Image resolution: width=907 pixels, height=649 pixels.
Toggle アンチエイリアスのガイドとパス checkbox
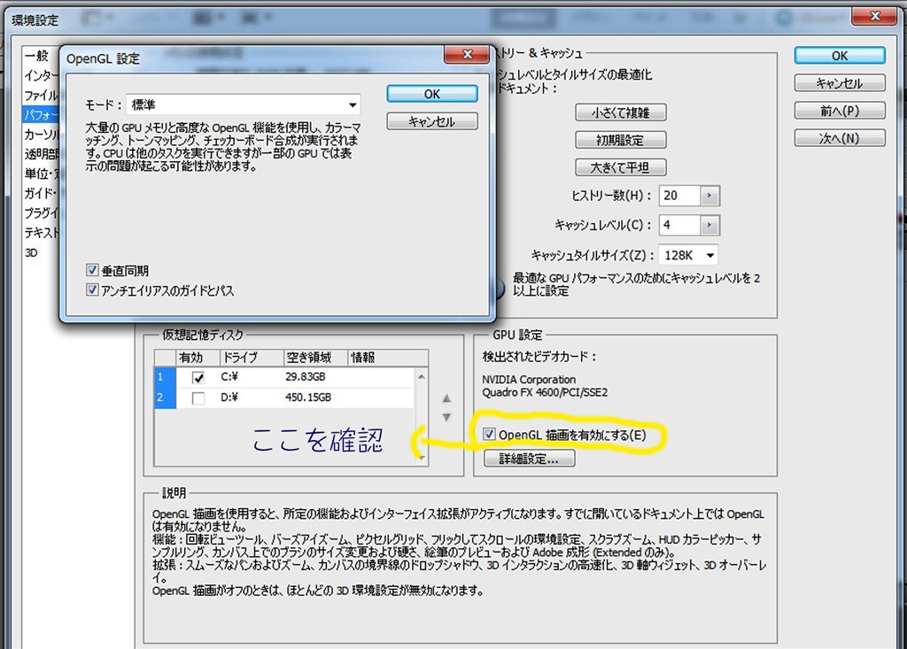pos(92,290)
